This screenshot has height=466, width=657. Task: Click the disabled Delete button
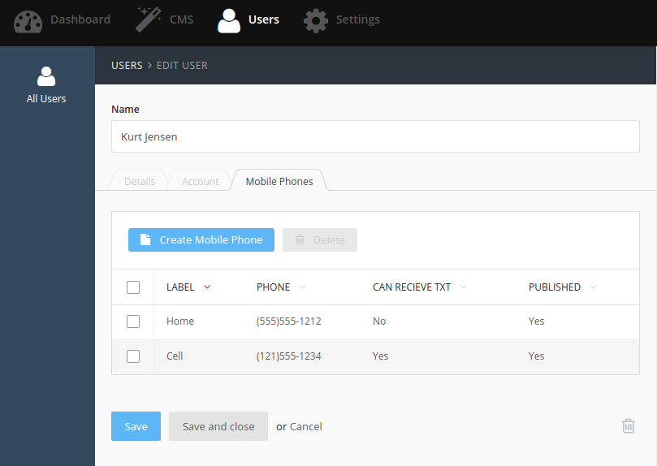pyautogui.click(x=320, y=240)
